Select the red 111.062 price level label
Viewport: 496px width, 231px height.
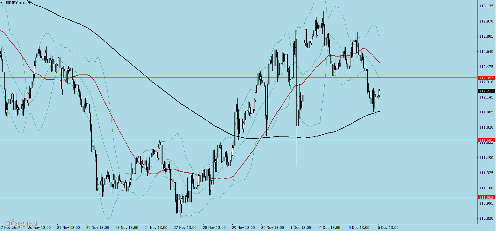point(486,197)
